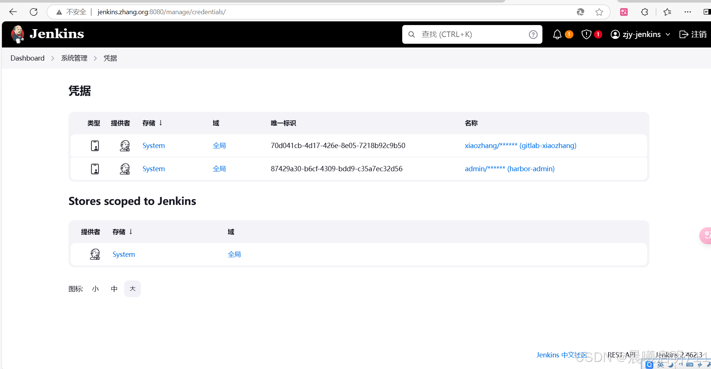Image resolution: width=711 pixels, height=369 pixels.
Task: Click the harbor-admin credential type icon
Action: 95,169
